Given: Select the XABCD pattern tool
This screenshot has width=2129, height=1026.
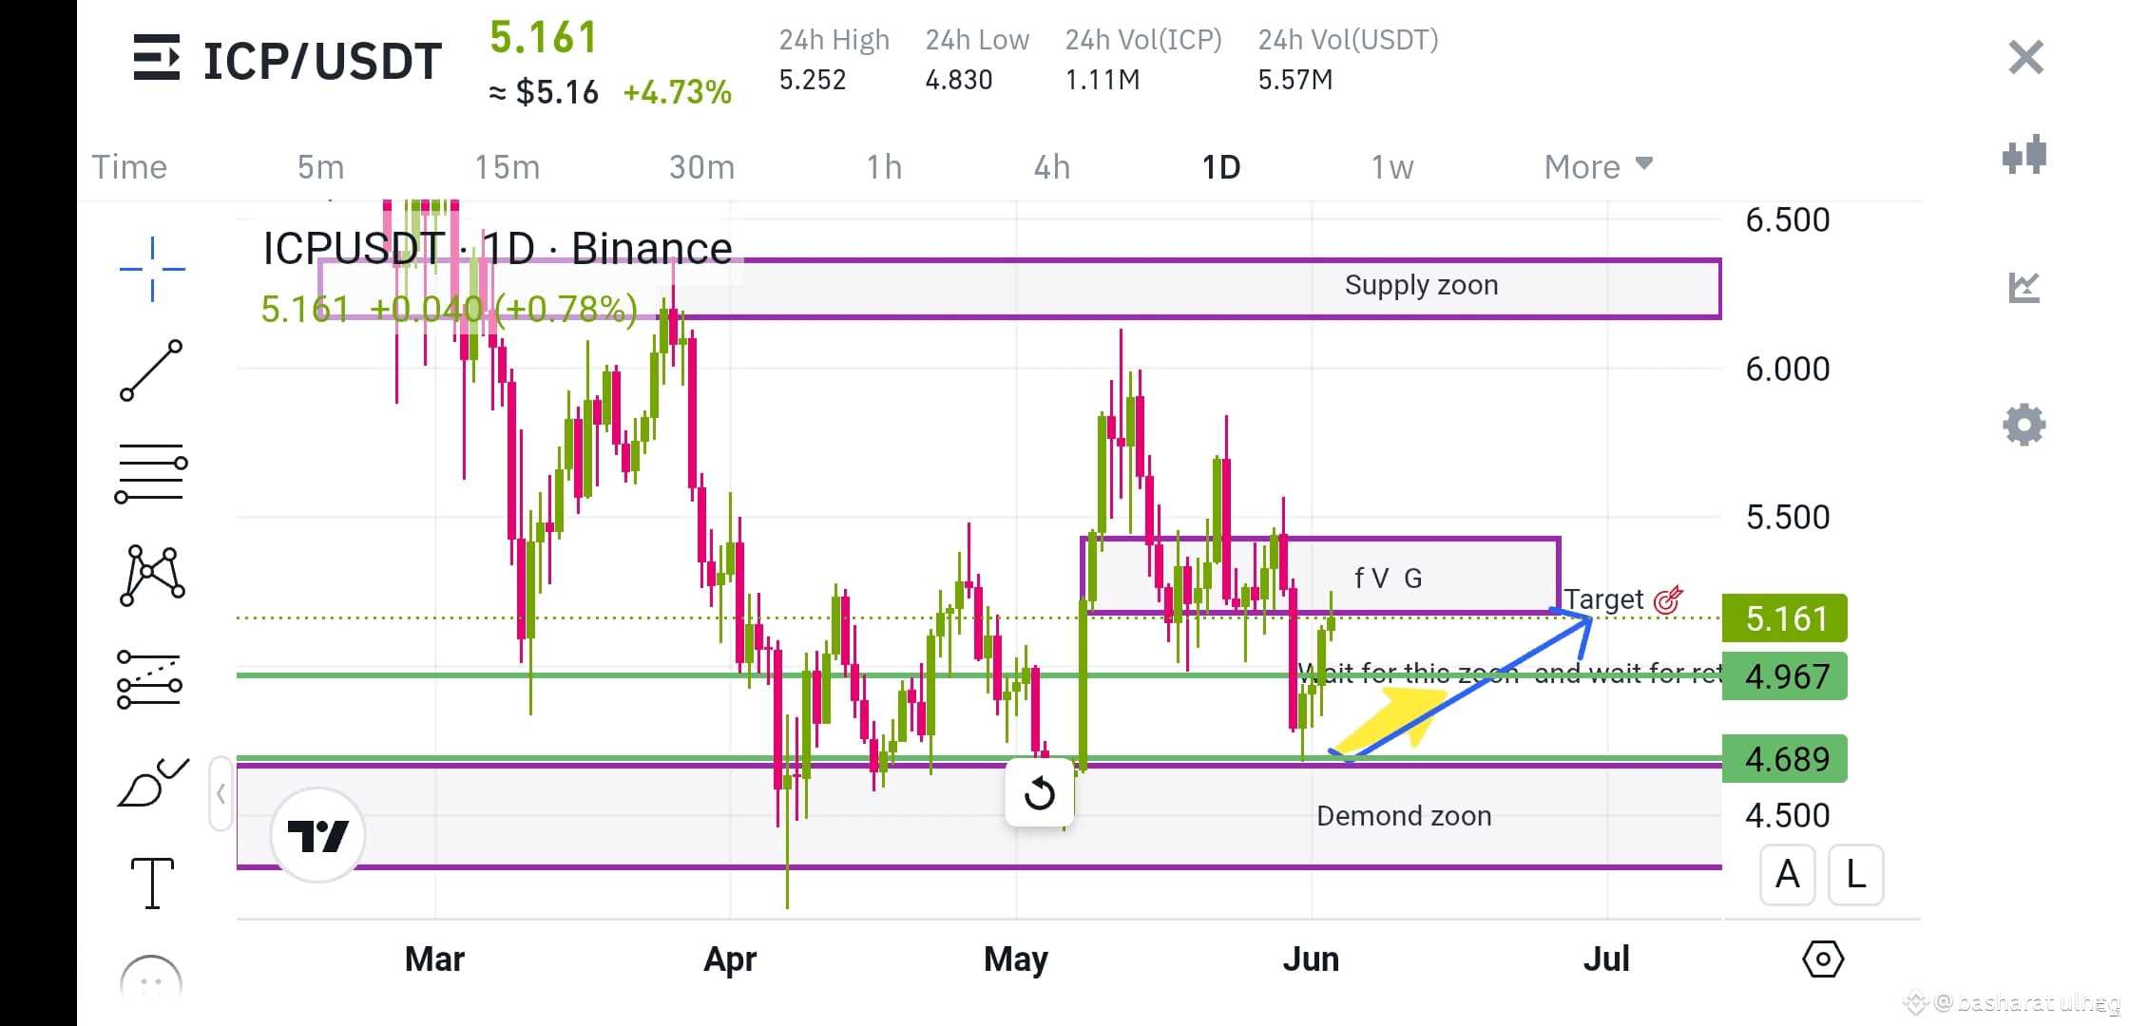Looking at the screenshot, I should pyautogui.click(x=152, y=576).
